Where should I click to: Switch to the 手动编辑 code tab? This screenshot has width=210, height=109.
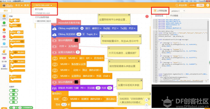(x=174, y=16)
